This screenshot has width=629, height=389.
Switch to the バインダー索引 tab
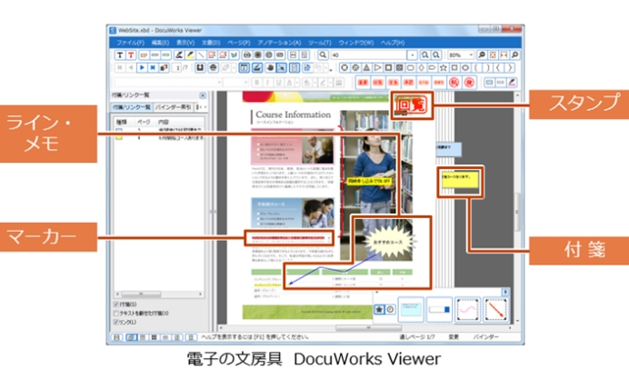point(171,106)
